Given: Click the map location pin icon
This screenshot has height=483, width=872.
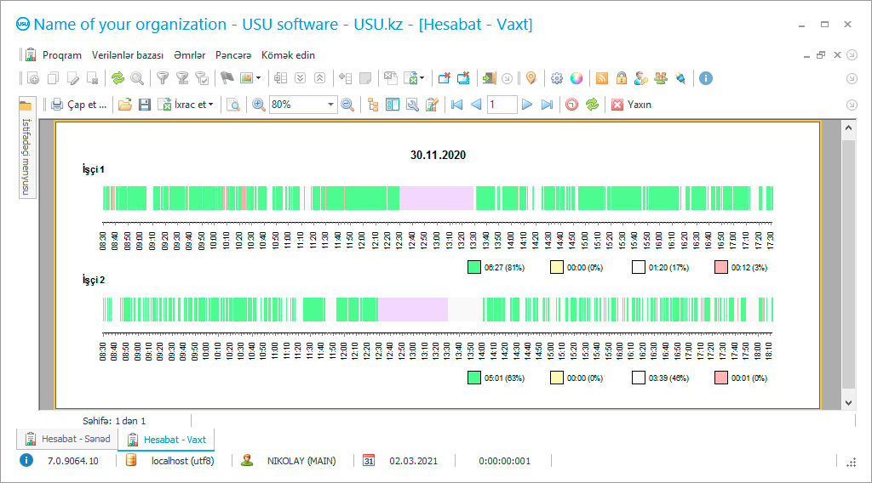Looking at the screenshot, I should pos(531,78).
